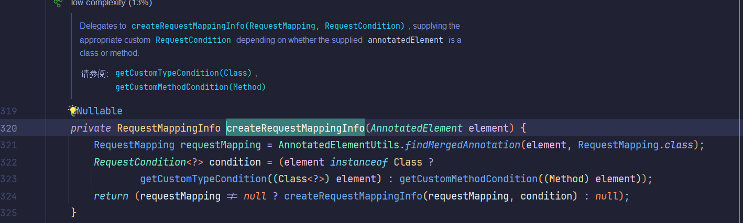Open getCustomTypeCondition(Class) see-also link
The image size is (743, 223).
coord(183,73)
